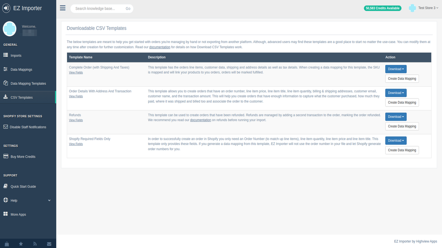Click the Test Store plus-shaped store icon
The height and width of the screenshot is (248, 442).
pos(412,8)
